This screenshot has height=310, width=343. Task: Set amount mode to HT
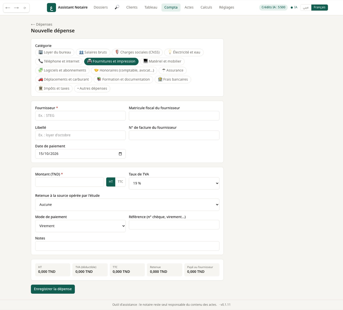[x=111, y=182]
